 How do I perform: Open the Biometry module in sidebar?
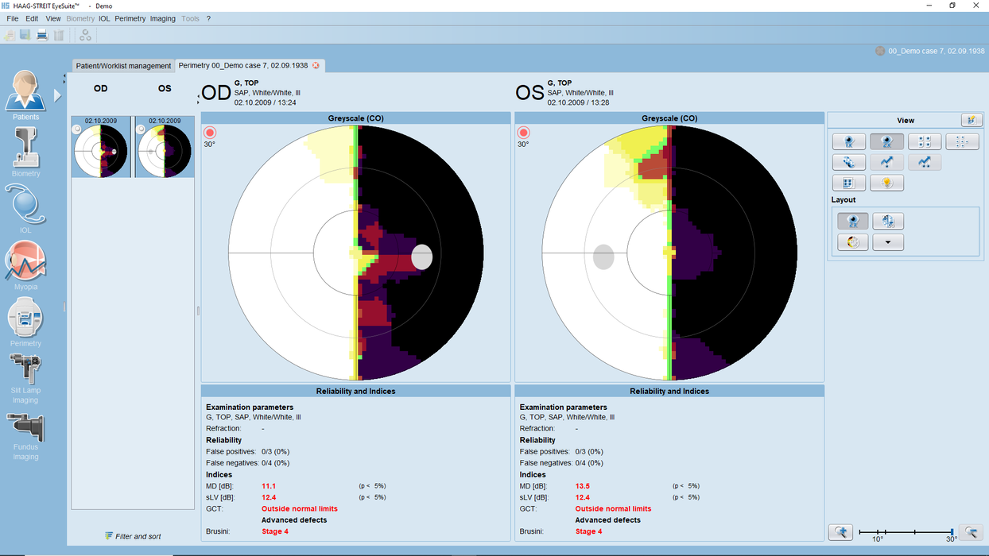coord(25,150)
